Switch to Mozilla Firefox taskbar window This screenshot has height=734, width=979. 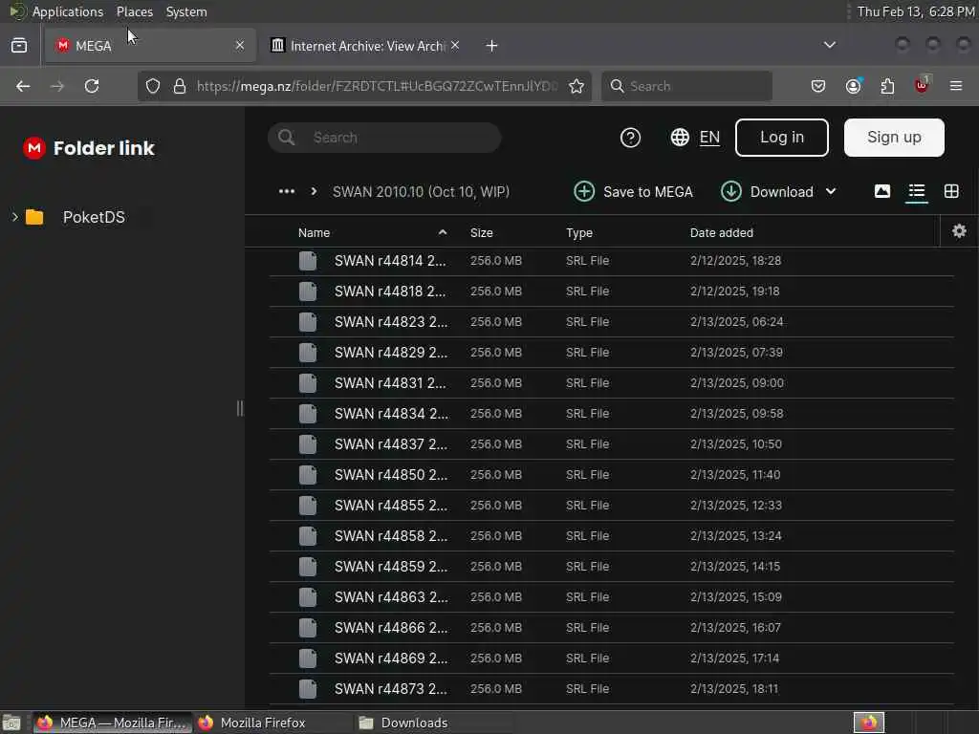click(x=272, y=723)
